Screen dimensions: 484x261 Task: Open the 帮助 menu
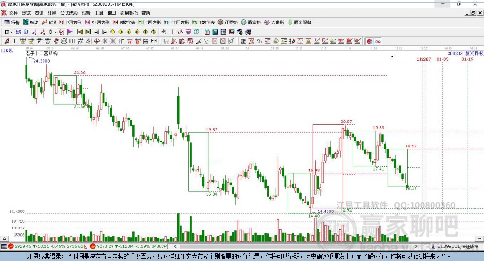pyautogui.click(x=146, y=13)
